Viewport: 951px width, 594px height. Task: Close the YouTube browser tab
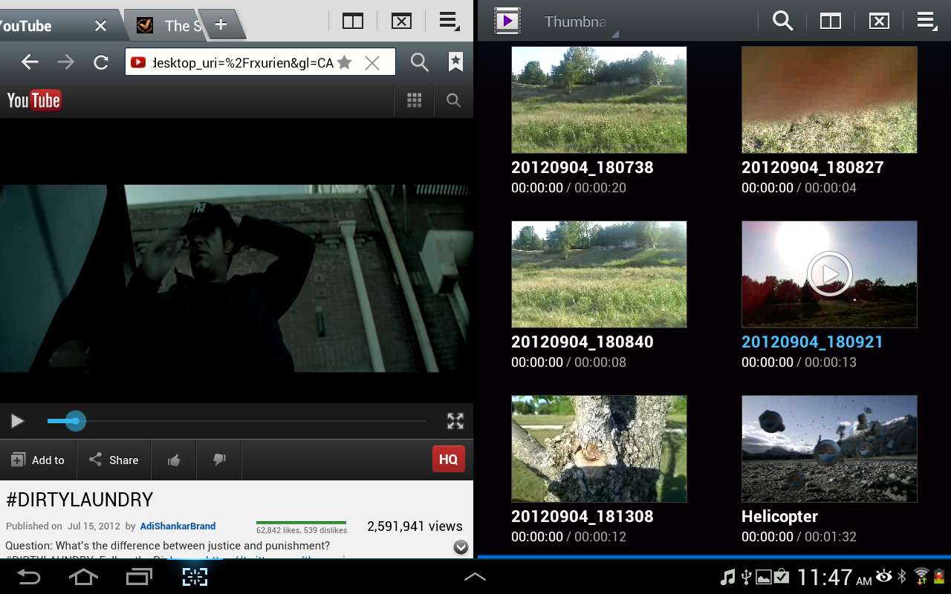tap(101, 26)
